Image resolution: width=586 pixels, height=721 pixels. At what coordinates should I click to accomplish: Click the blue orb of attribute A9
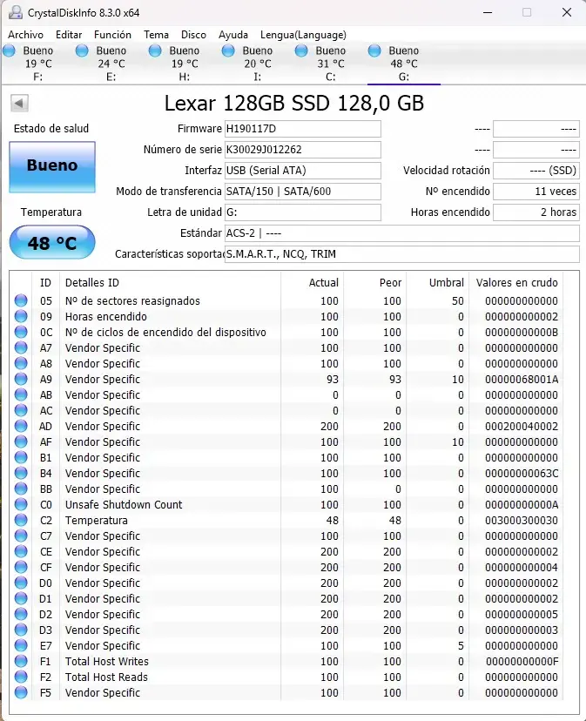pyautogui.click(x=21, y=379)
